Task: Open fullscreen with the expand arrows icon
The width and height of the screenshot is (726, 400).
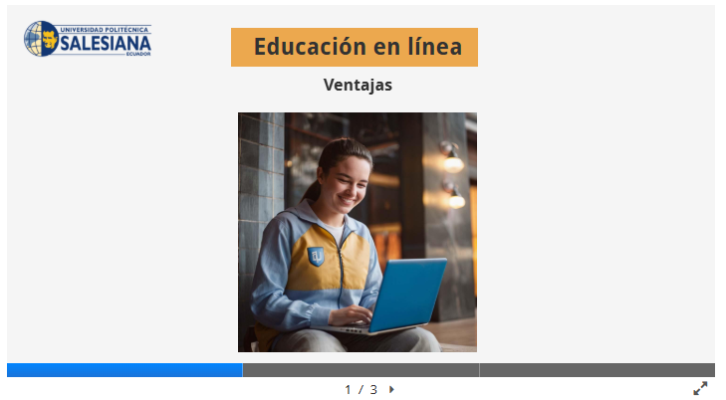Action: [x=700, y=388]
